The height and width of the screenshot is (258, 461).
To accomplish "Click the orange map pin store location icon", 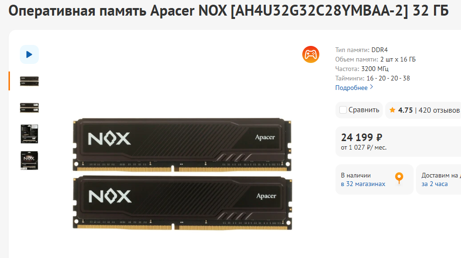I will point(399,178).
